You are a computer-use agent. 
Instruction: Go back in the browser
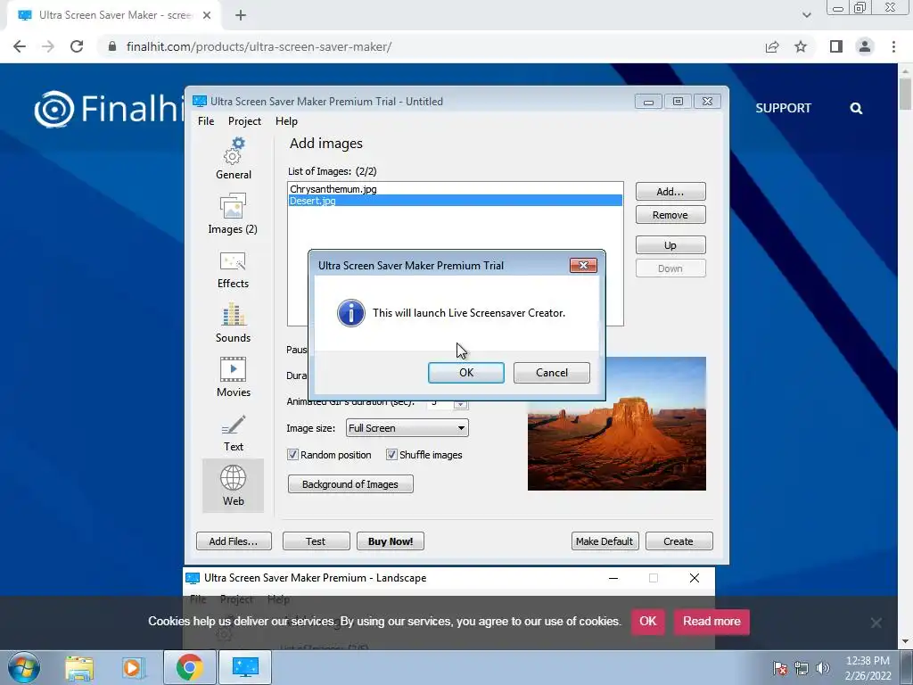coord(20,46)
